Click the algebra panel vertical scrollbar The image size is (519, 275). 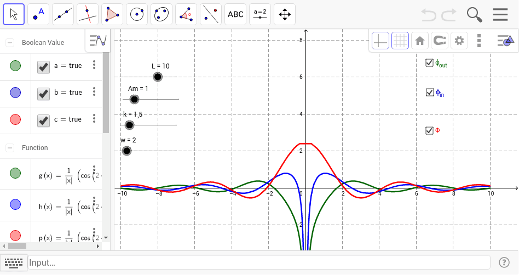(x=106, y=93)
